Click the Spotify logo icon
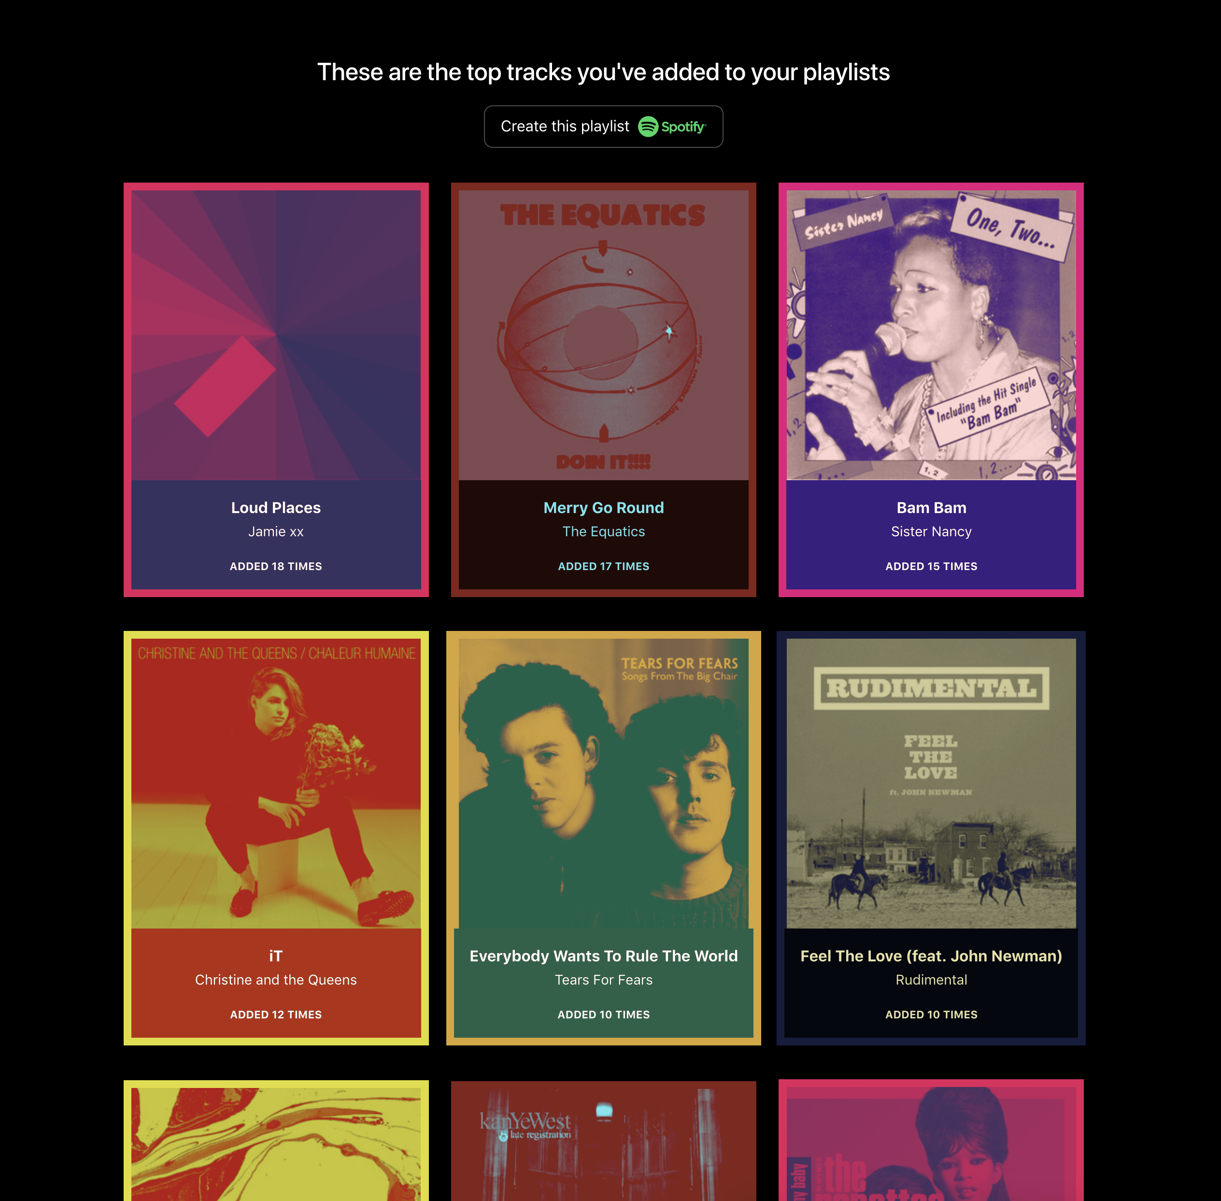Image resolution: width=1221 pixels, height=1201 pixels. [x=648, y=127]
